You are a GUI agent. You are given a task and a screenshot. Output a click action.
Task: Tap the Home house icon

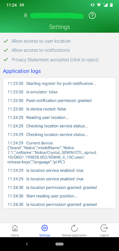tap(15, 228)
